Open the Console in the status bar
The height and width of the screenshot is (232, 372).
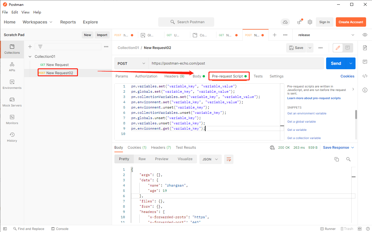point(60,229)
